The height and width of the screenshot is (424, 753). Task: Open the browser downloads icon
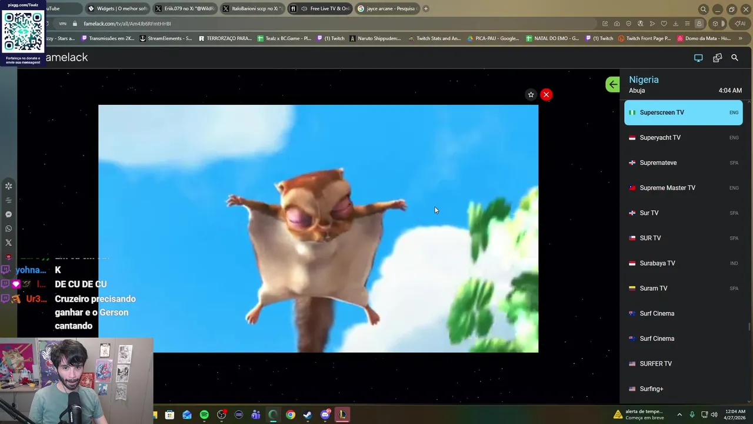(x=675, y=24)
